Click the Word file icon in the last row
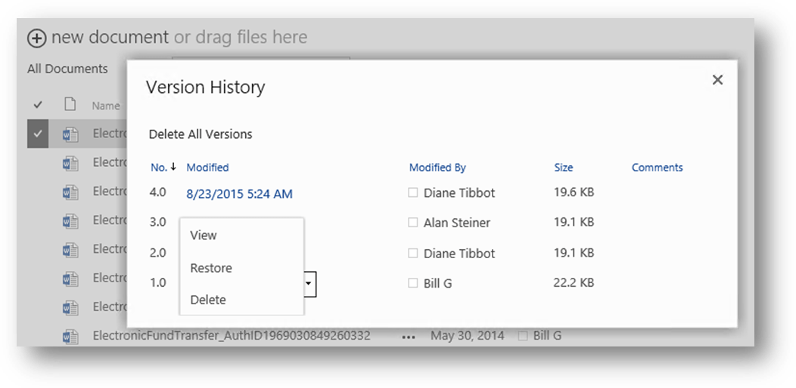796x388 pixels. (x=70, y=336)
